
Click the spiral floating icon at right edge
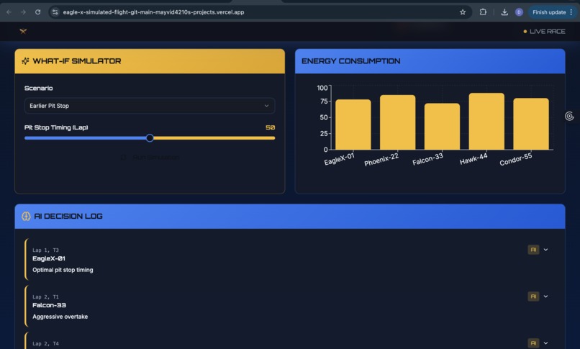pyautogui.click(x=569, y=116)
